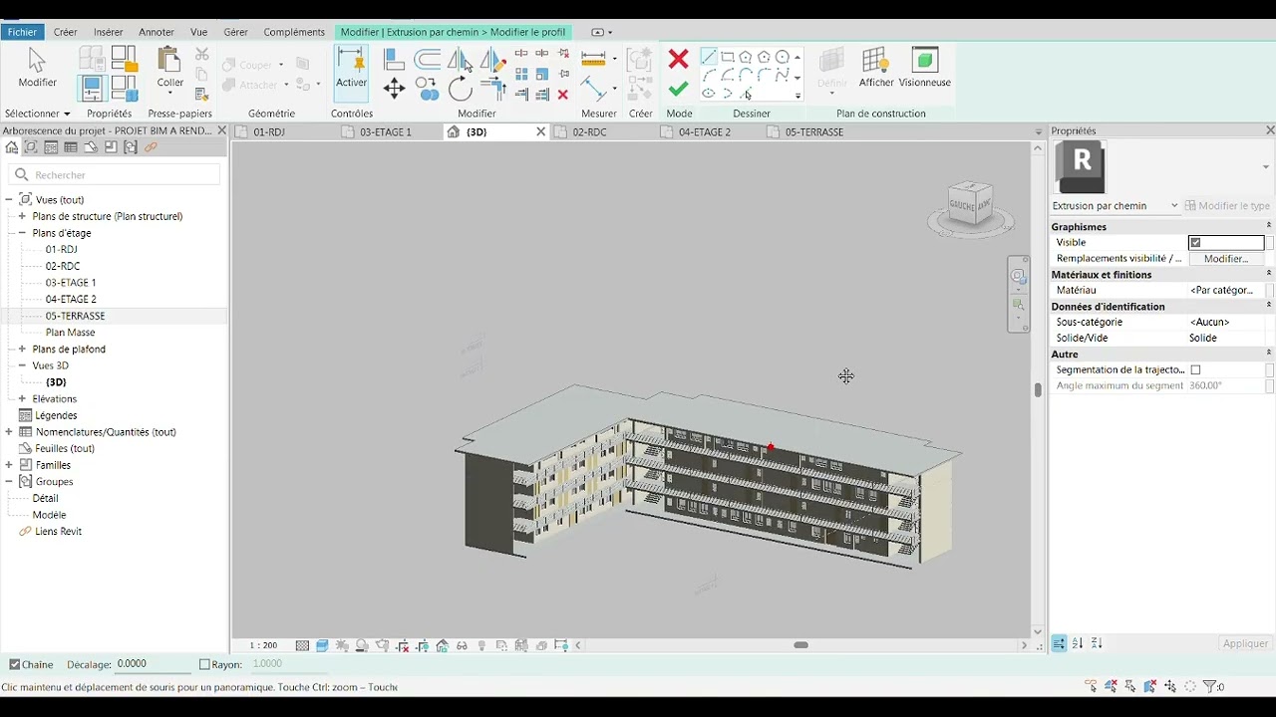Select the Circle draw tool
The height and width of the screenshot is (717, 1276).
tap(783, 57)
